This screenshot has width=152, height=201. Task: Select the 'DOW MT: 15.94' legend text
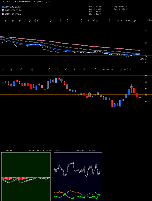pyautogui.click(x=13, y=11)
